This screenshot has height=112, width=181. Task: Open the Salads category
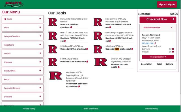tap(23, 54)
